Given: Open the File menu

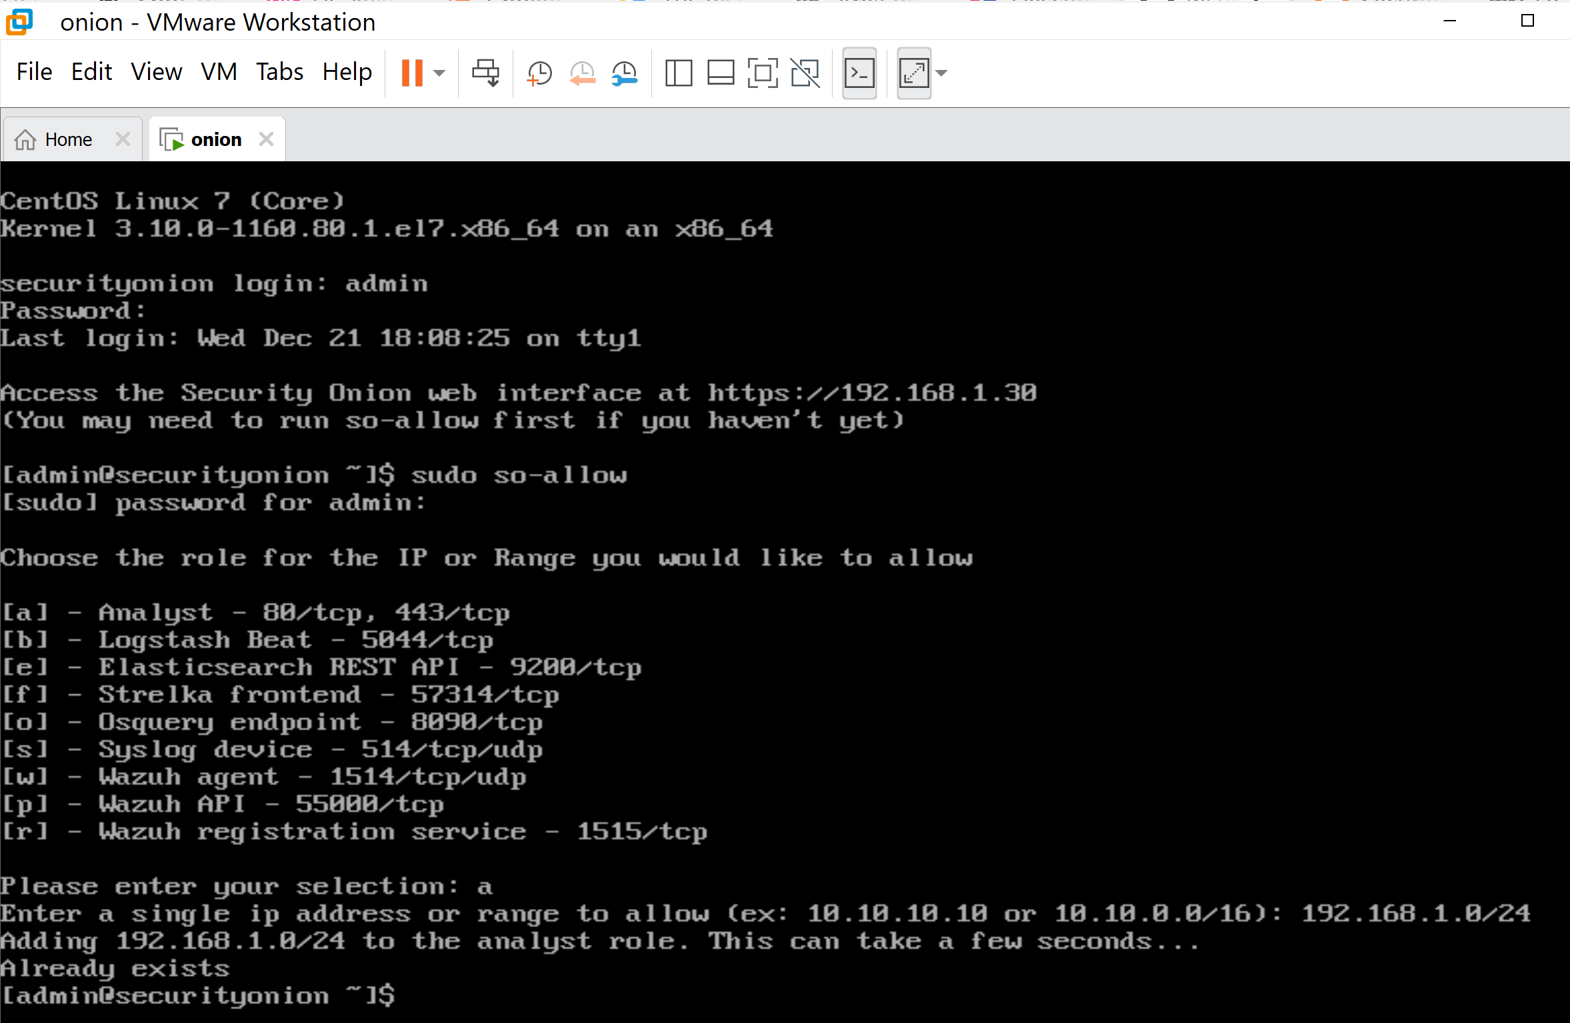Looking at the screenshot, I should pyautogui.click(x=34, y=71).
